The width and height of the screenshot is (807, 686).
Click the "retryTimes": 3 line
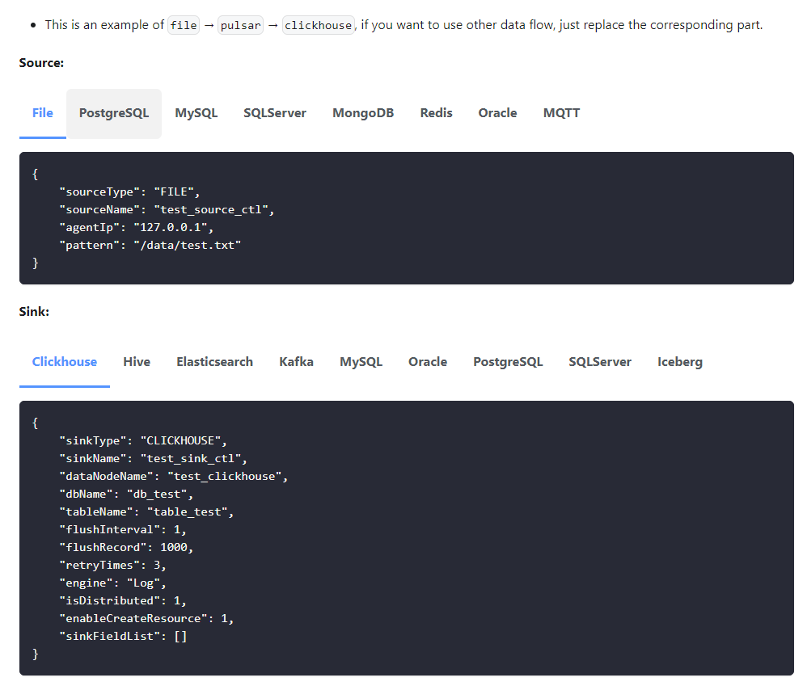[x=112, y=565]
